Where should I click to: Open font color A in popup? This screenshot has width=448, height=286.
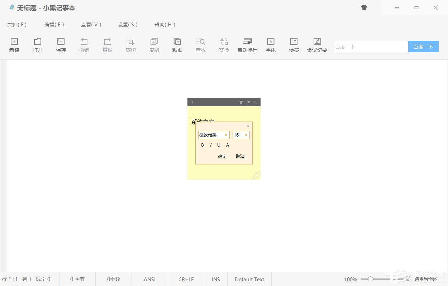click(x=227, y=145)
